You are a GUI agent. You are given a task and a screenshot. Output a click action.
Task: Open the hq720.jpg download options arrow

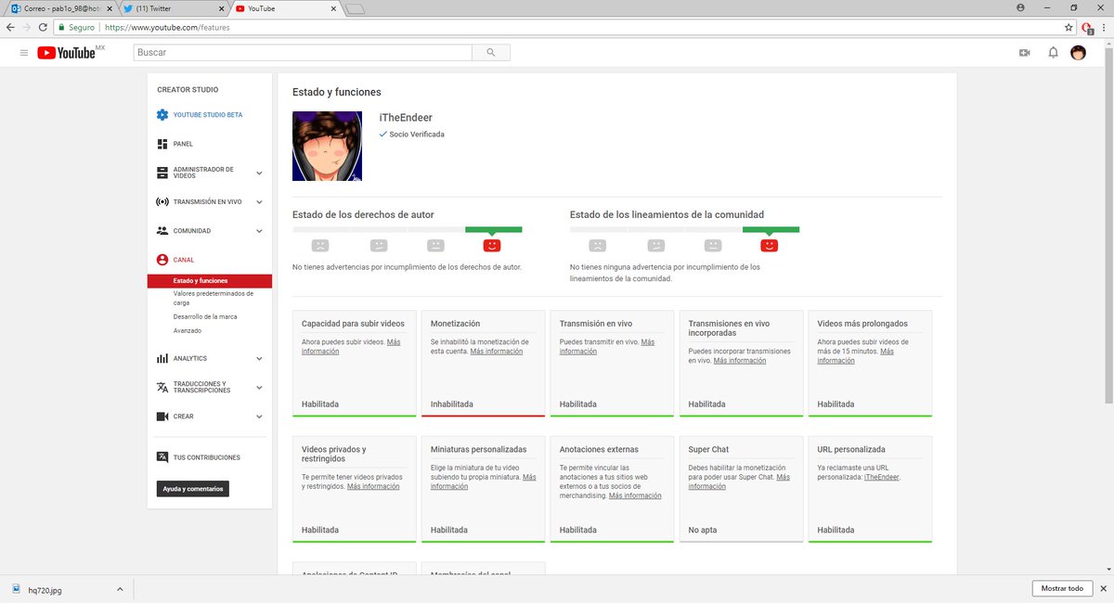[x=119, y=589]
